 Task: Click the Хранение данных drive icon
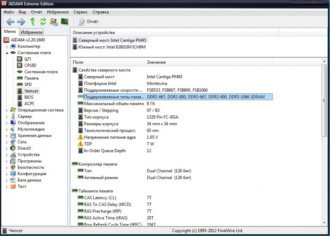pos(13,136)
